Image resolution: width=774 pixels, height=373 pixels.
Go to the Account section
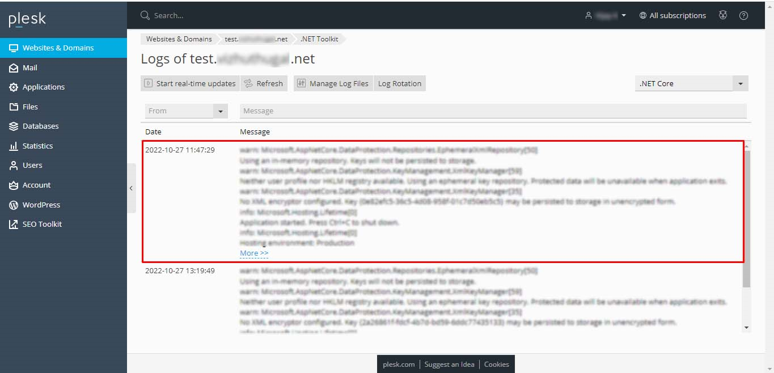pos(64,185)
